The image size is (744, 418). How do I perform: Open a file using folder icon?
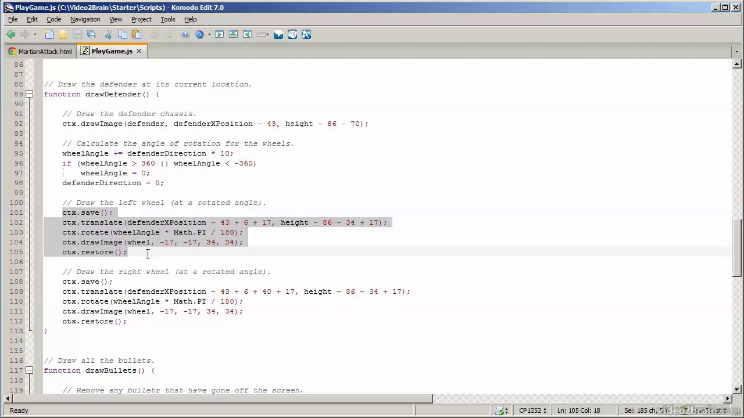pos(63,35)
